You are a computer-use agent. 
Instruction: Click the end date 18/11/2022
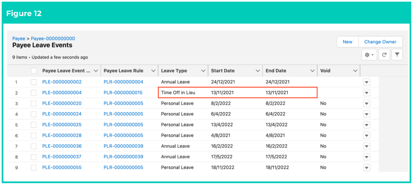point(277,168)
